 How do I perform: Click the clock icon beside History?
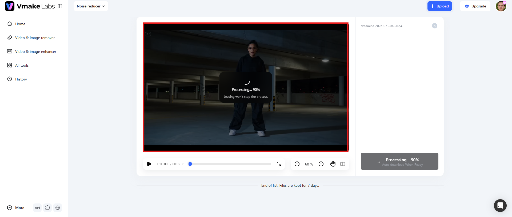10,79
